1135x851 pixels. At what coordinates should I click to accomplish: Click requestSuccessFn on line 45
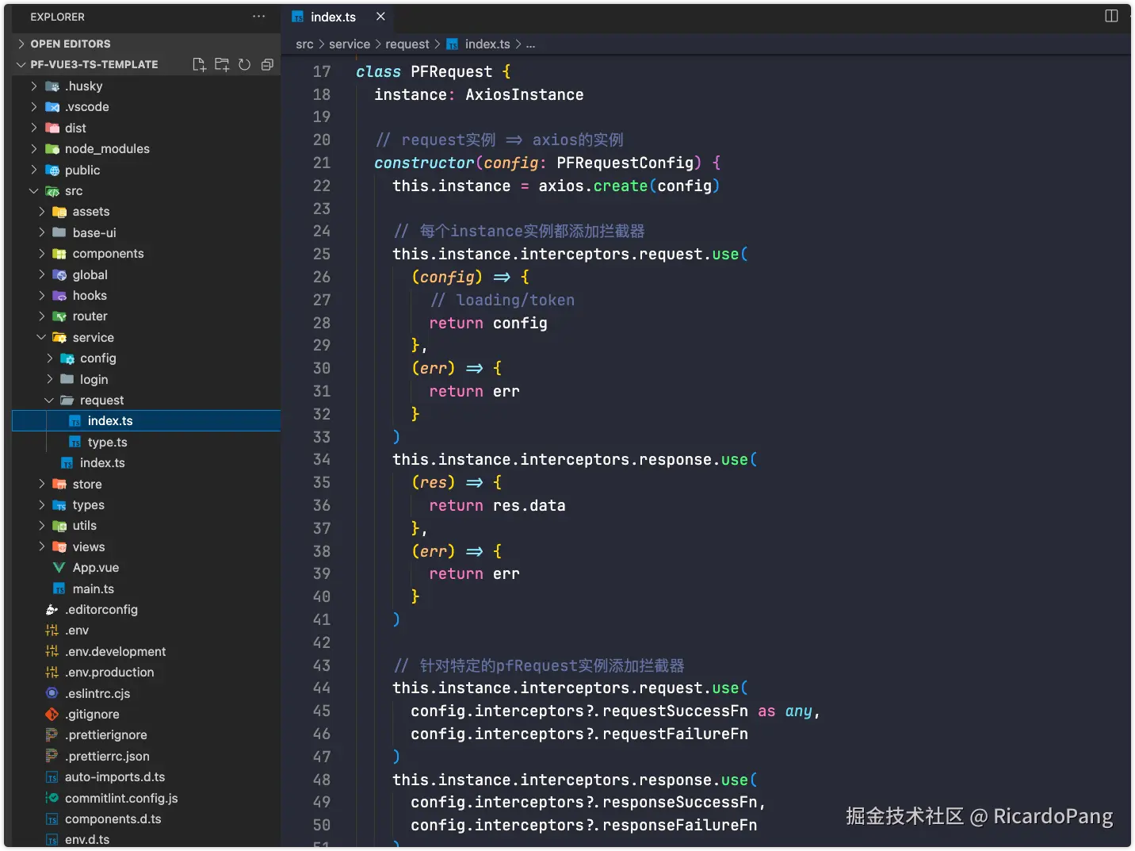[x=675, y=711]
